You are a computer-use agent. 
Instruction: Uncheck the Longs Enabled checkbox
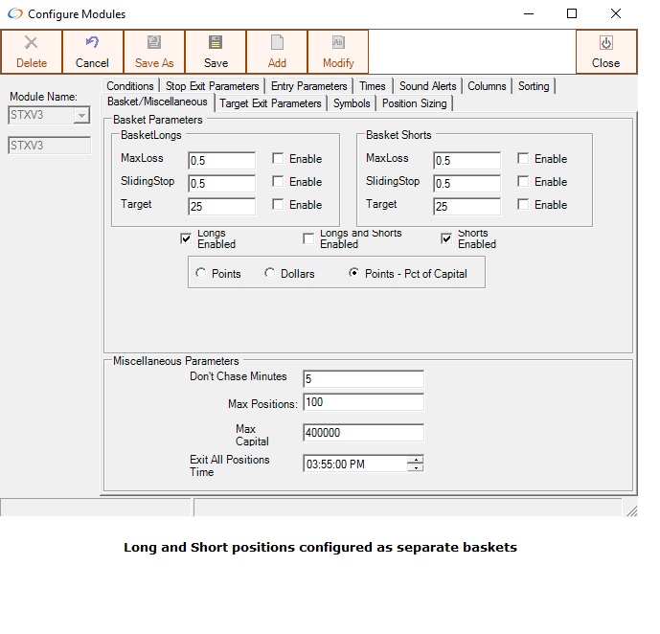point(186,238)
